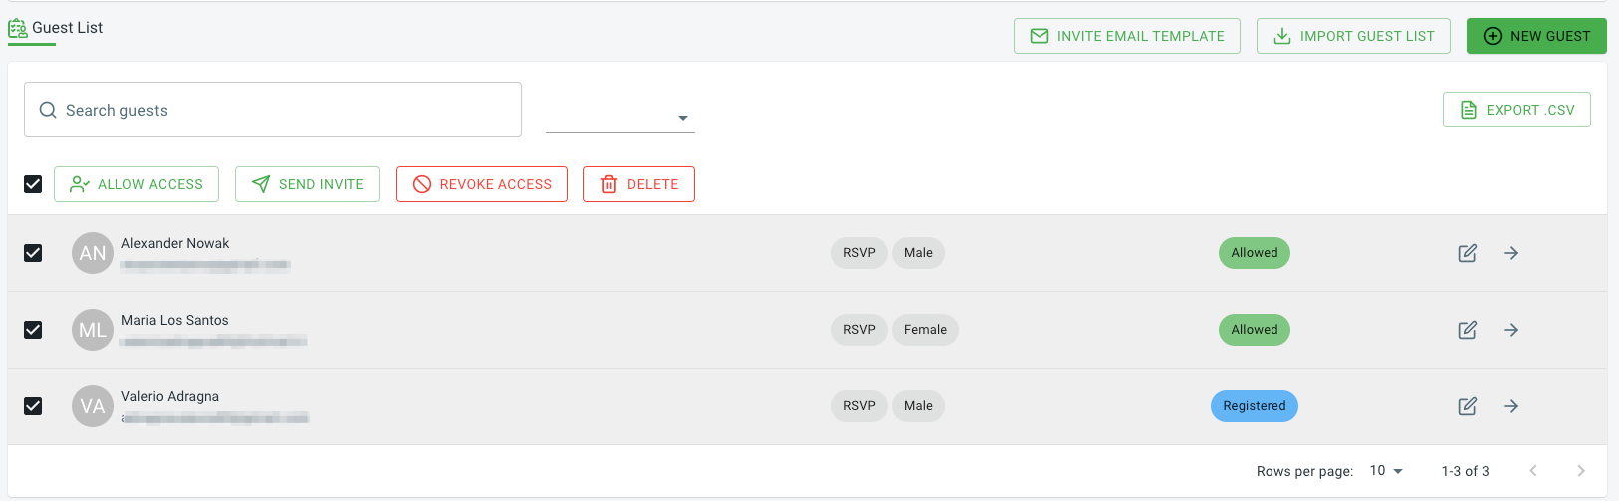Image resolution: width=1619 pixels, height=501 pixels.
Task: Go to next page of guests
Action: point(1581,471)
